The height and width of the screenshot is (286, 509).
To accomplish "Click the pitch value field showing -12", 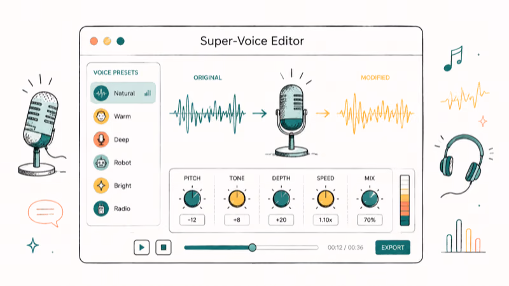I will point(192,220).
